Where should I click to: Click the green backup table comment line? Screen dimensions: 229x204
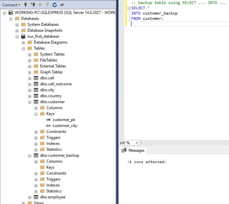[x=179, y=3]
